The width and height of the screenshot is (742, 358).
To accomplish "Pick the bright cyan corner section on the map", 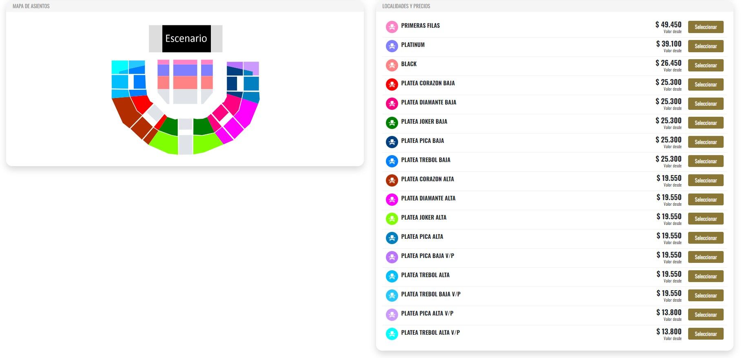I will (x=119, y=66).
